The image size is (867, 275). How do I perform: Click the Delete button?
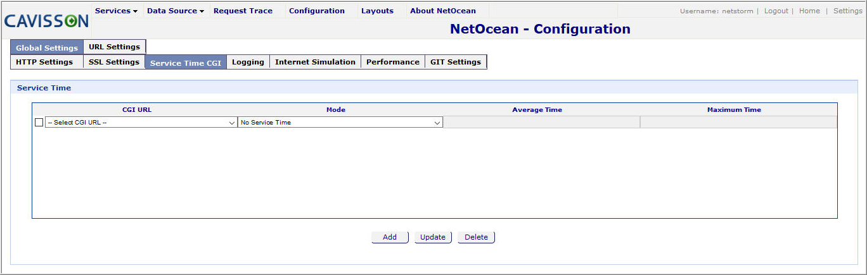pos(476,237)
